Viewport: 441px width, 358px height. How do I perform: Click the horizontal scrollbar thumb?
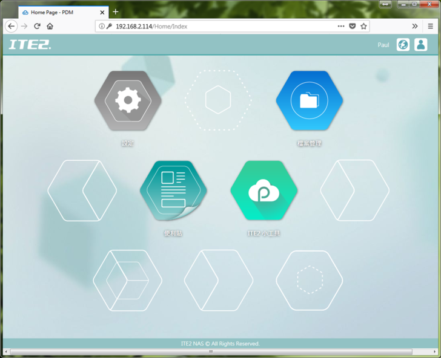[x=211, y=351]
